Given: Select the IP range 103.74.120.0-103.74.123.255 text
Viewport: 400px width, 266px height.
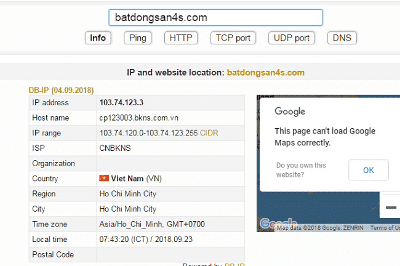Looking at the screenshot, I should click(148, 133).
